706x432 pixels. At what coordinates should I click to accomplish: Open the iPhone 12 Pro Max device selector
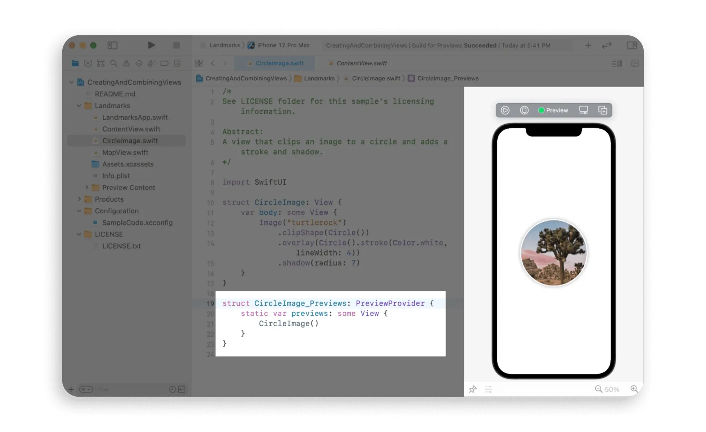283,45
